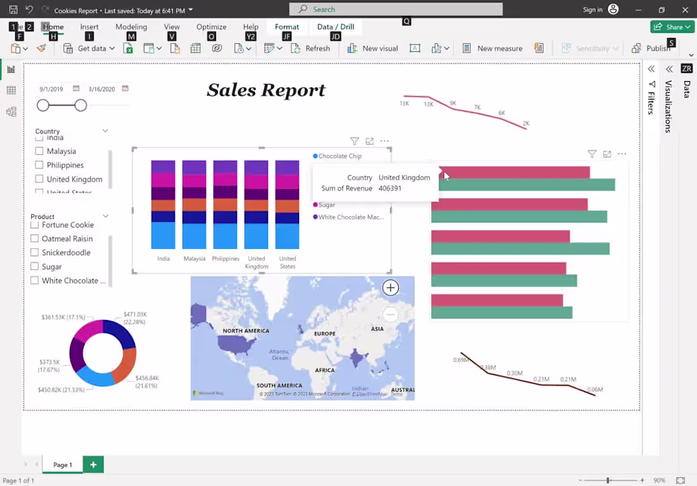Click the Refresh button
This screenshot has width=697, height=486.
[310, 48]
